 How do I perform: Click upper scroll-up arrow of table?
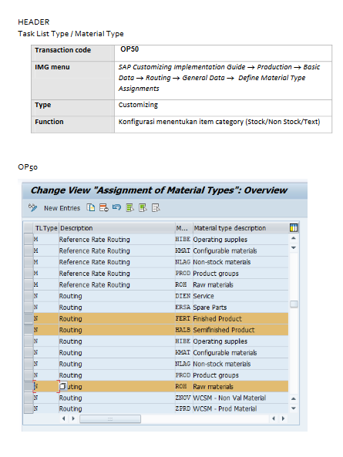click(294, 238)
